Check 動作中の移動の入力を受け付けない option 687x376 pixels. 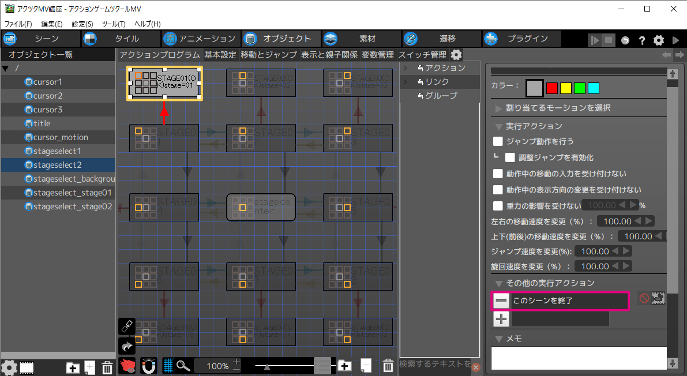coord(498,174)
